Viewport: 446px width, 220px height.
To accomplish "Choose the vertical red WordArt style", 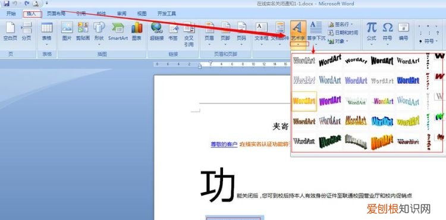I will (428, 81).
